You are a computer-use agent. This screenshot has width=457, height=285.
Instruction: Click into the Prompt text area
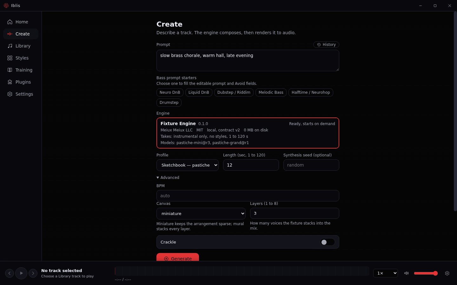pos(248,60)
